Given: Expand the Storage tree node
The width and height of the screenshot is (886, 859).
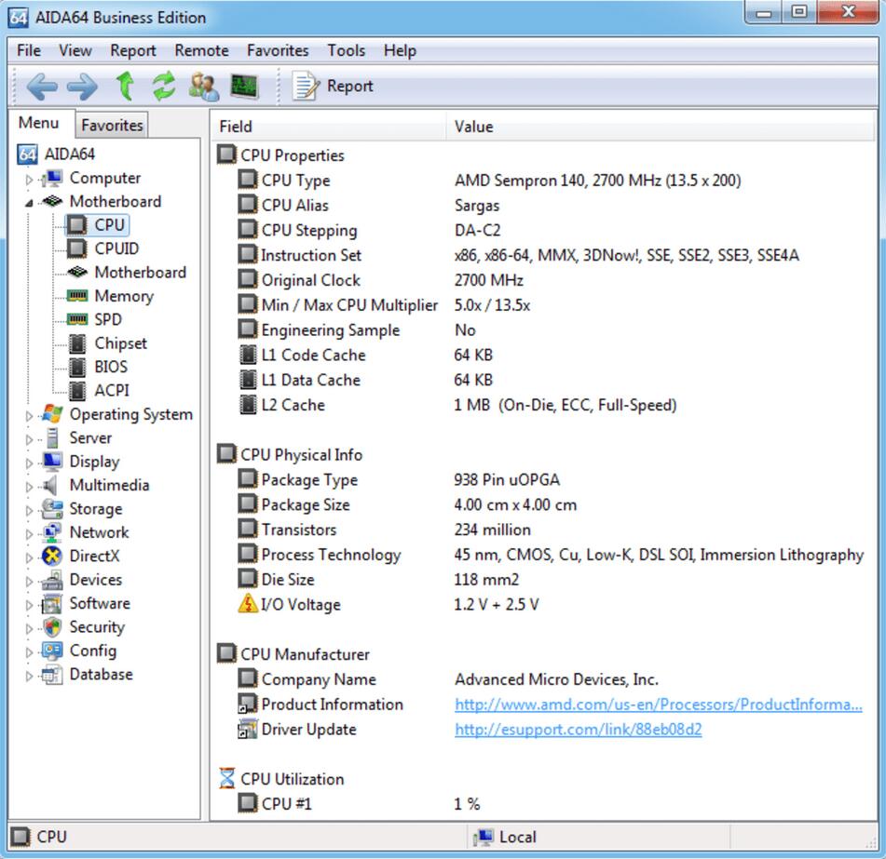Looking at the screenshot, I should point(29,510).
